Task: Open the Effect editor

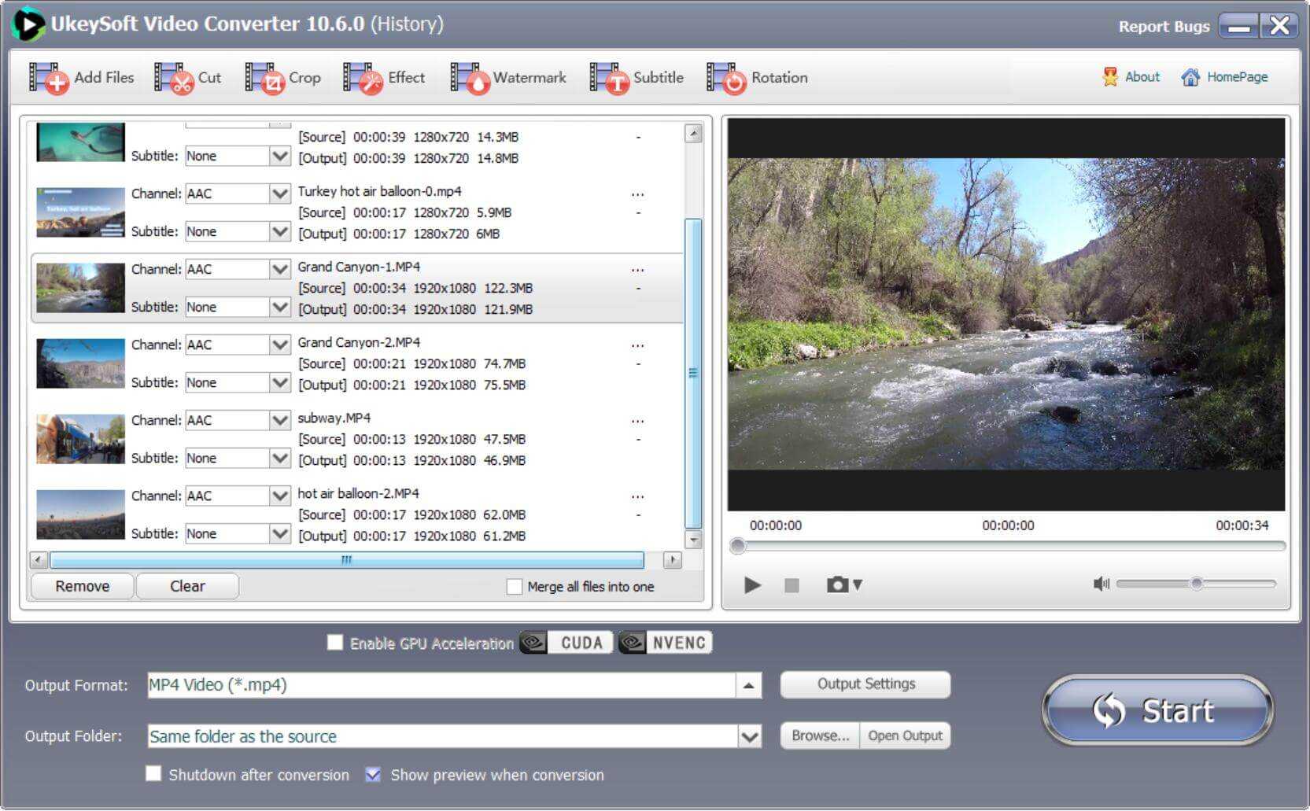Action: pyautogui.click(x=363, y=79)
